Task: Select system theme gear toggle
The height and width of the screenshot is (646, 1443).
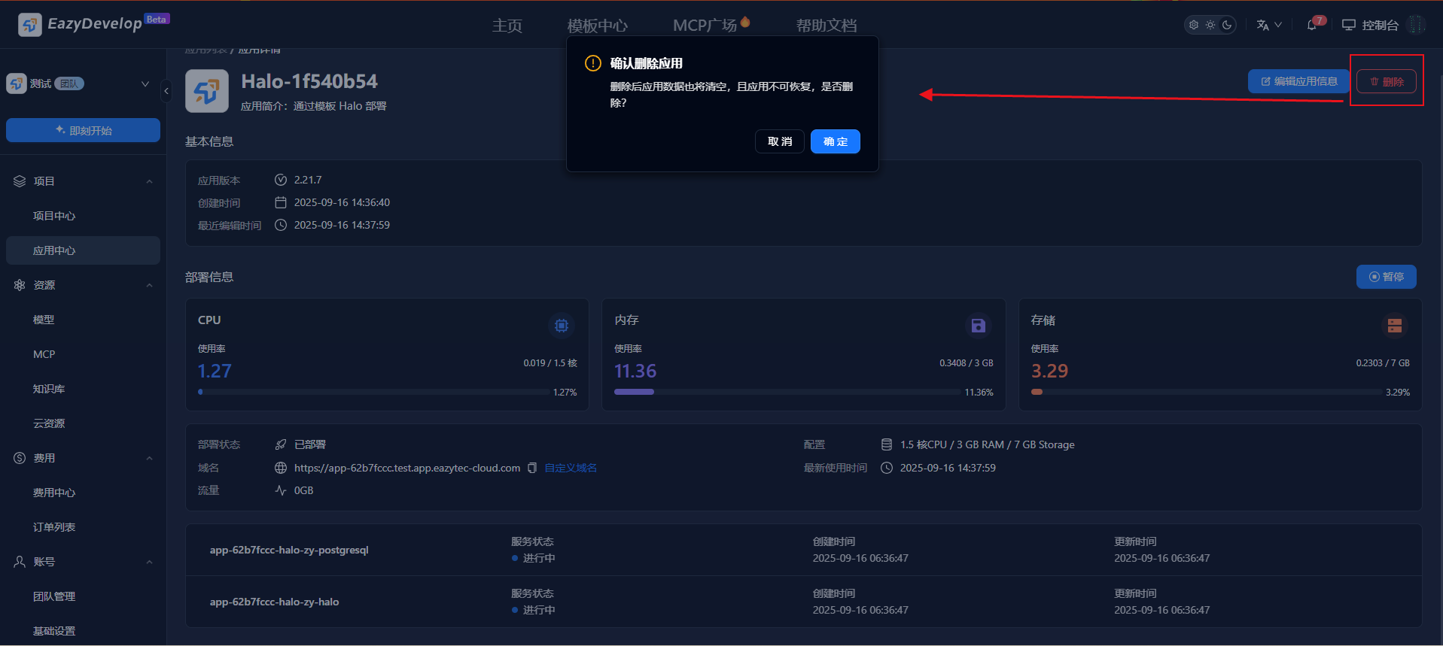Action: (1194, 25)
